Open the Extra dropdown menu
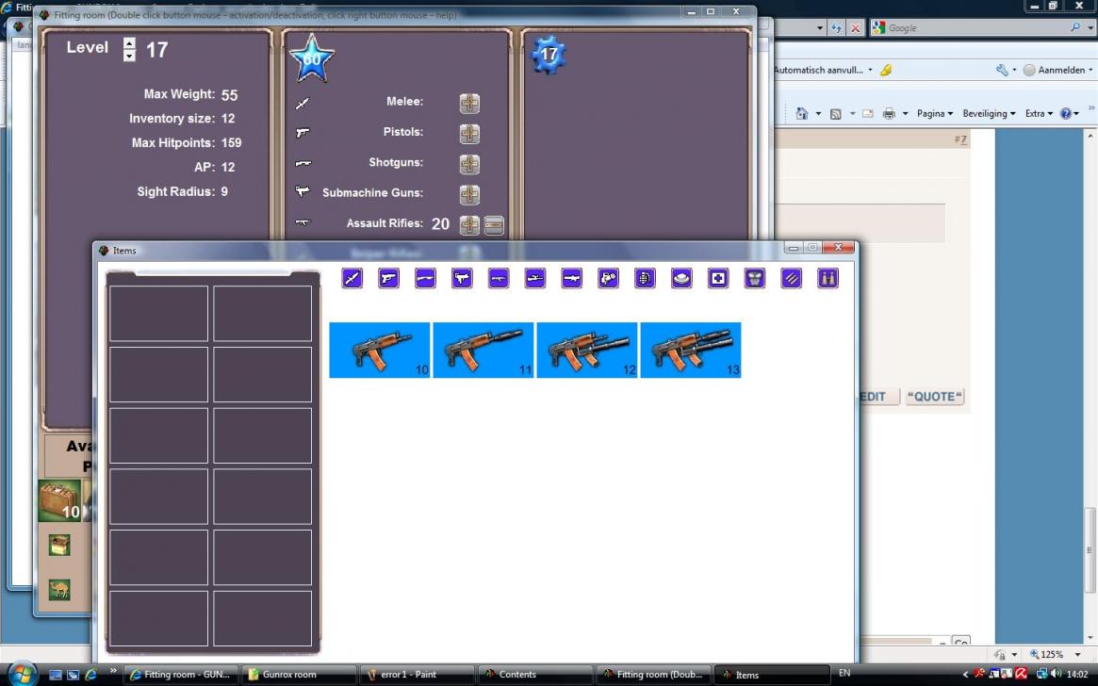The width and height of the screenshot is (1098, 686). coord(1039,113)
